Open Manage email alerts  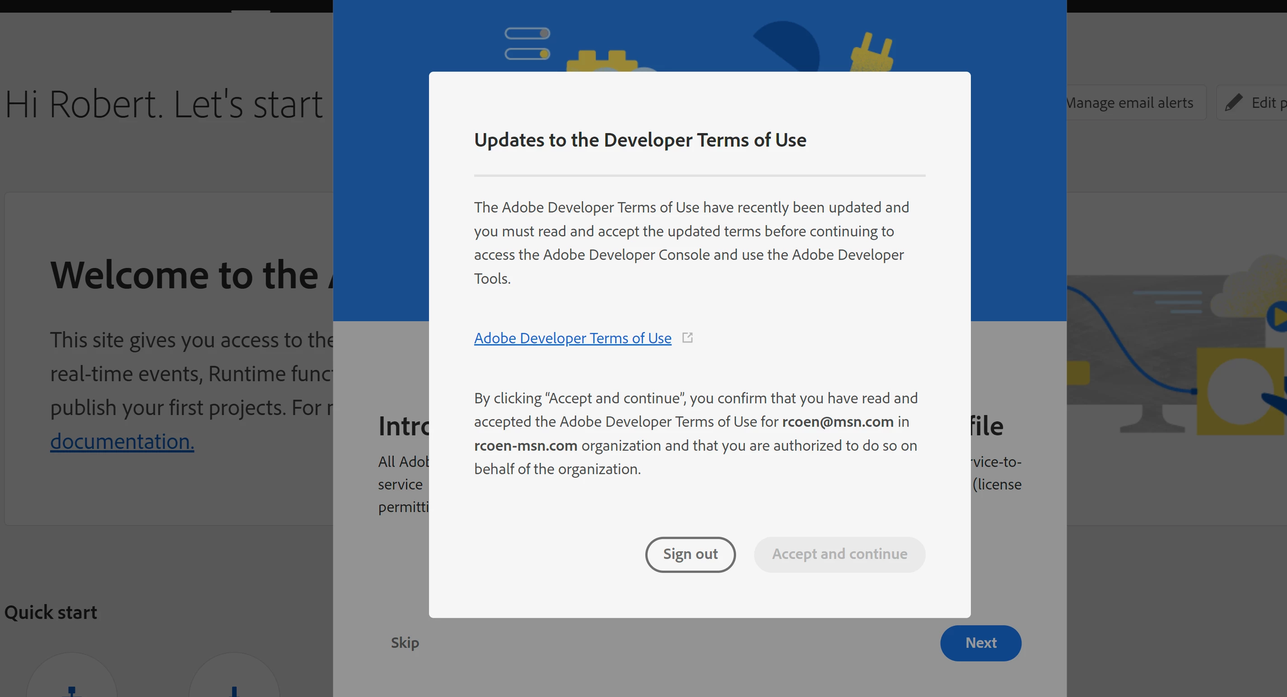[1130, 102]
